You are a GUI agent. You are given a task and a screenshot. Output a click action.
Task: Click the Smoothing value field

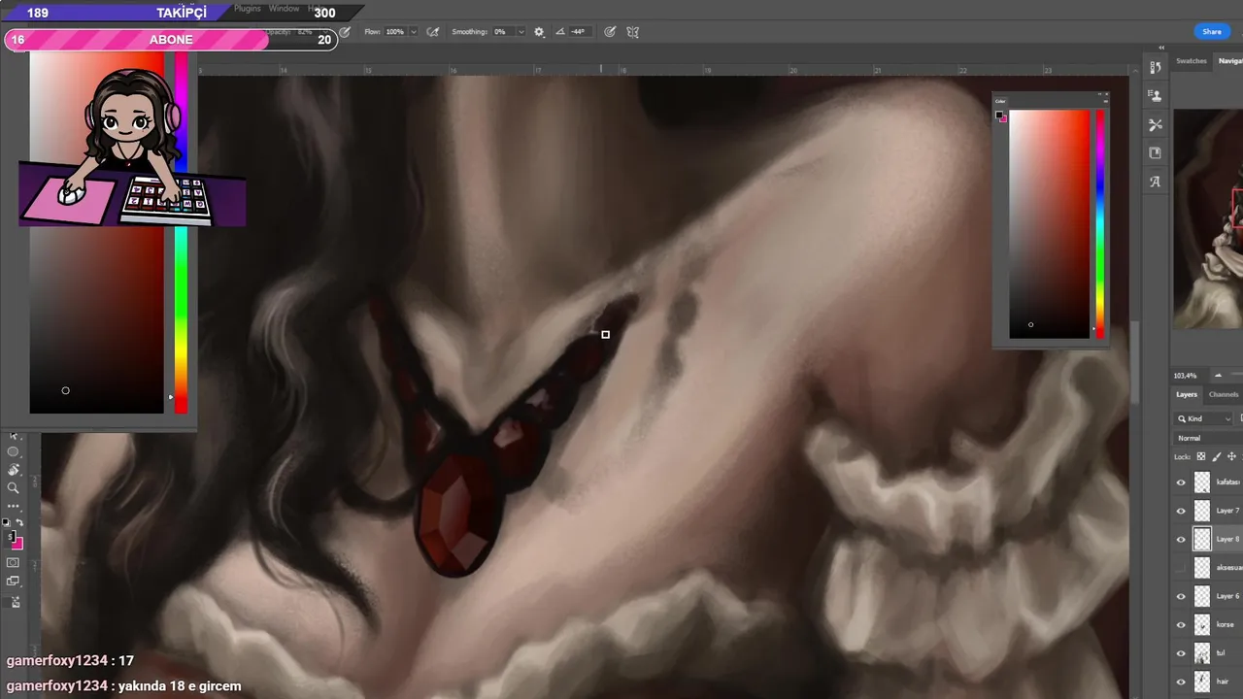tap(502, 32)
